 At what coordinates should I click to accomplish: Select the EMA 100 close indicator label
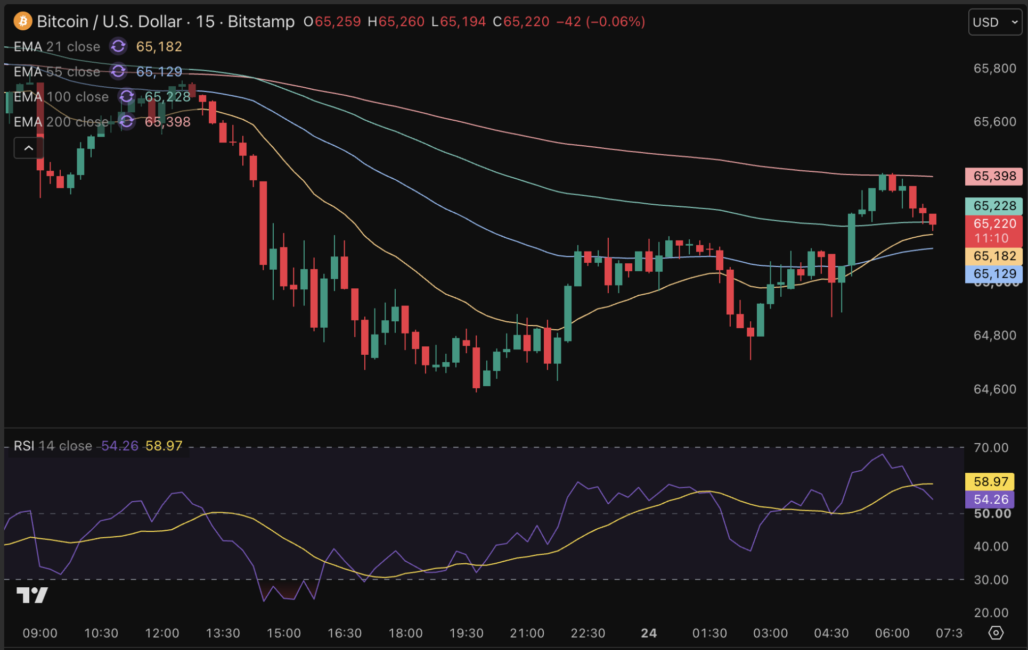tap(61, 96)
